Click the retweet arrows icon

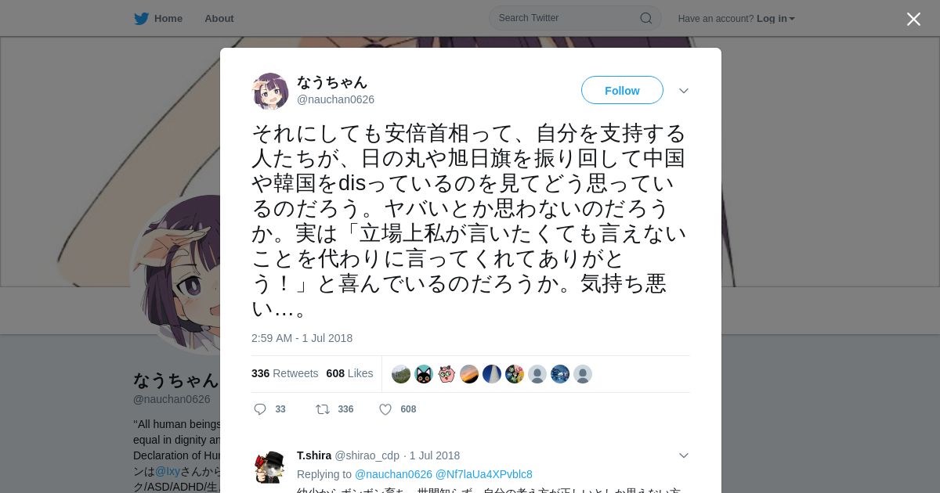pyautogui.click(x=322, y=409)
